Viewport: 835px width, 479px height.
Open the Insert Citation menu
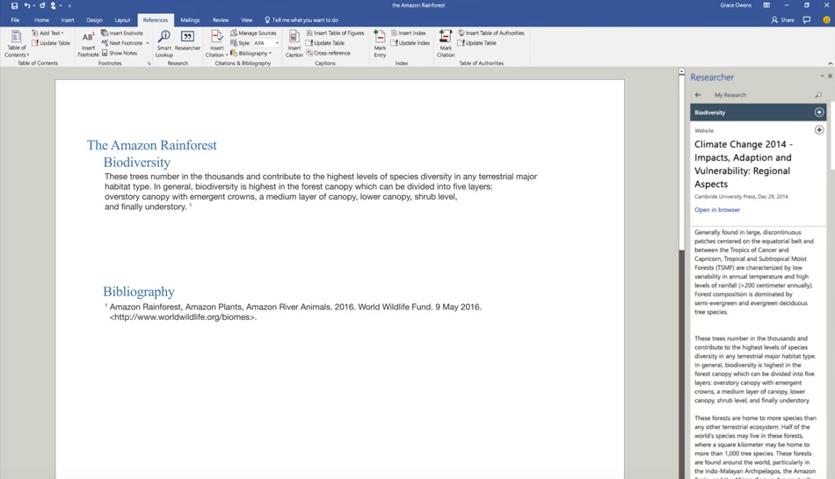point(217,44)
